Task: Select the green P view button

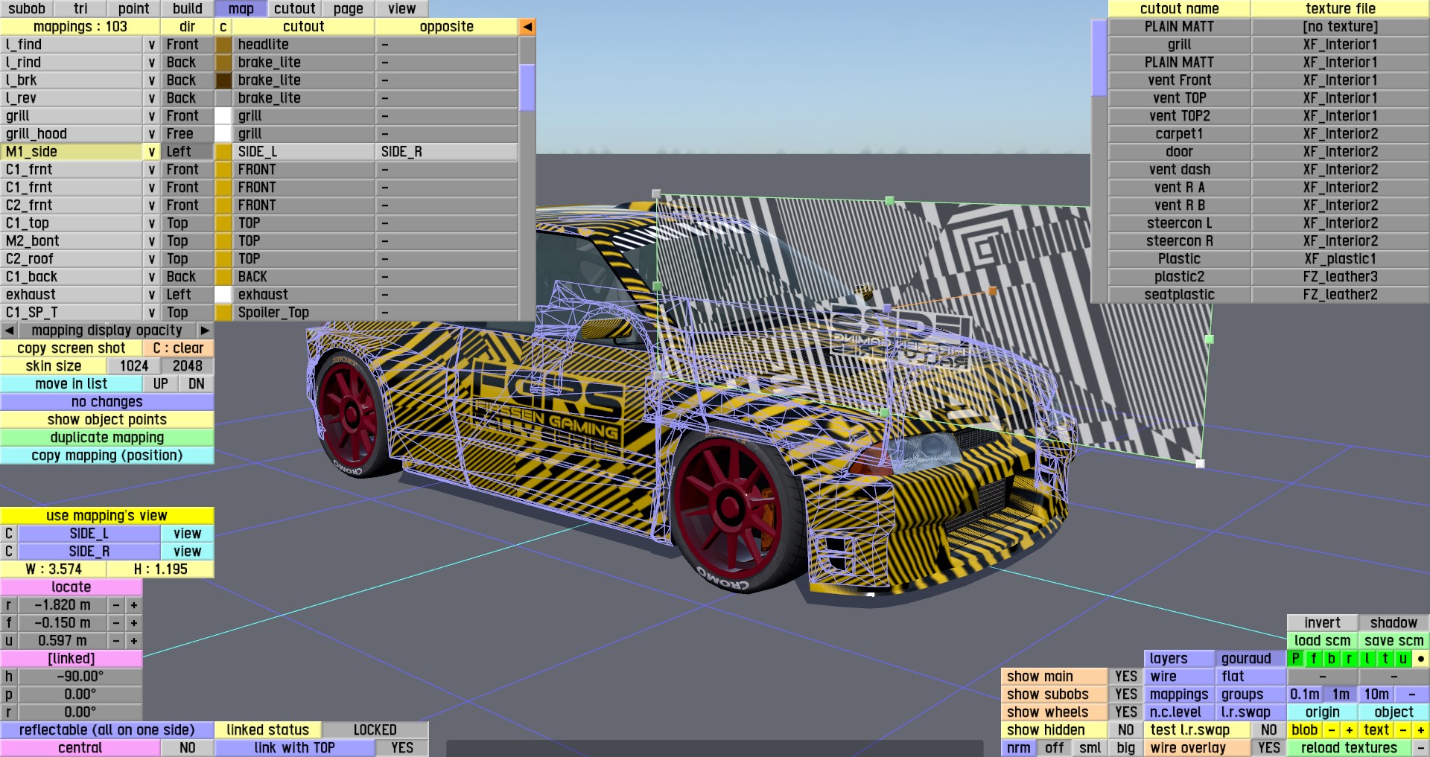Action: click(1296, 659)
